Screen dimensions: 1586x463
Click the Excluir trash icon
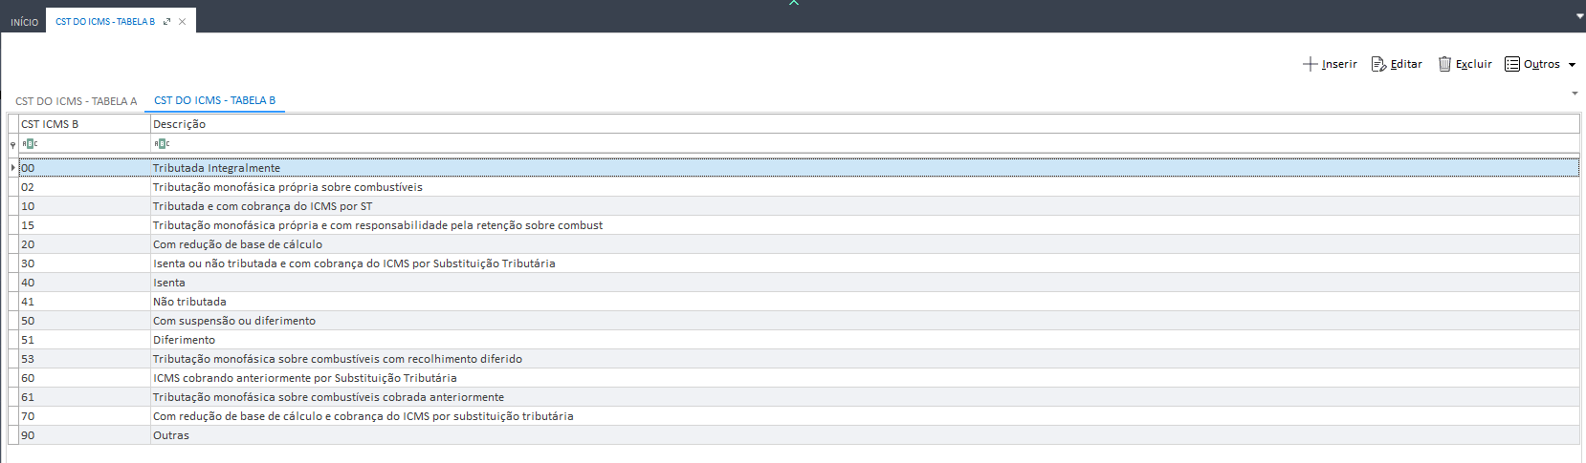click(x=1444, y=64)
